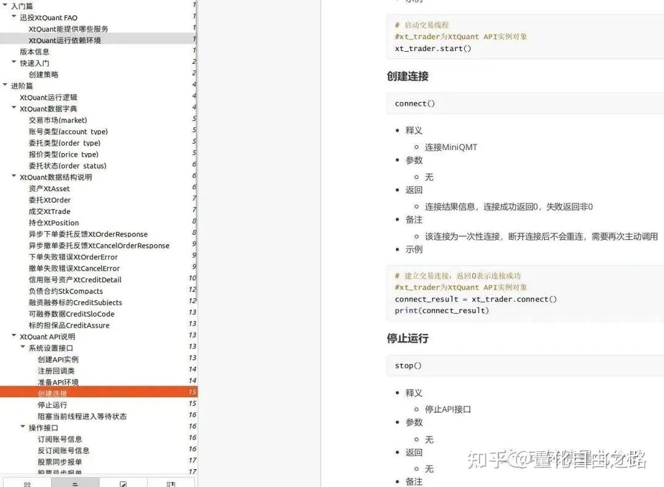Collapse the 操作接口 section

[23, 427]
